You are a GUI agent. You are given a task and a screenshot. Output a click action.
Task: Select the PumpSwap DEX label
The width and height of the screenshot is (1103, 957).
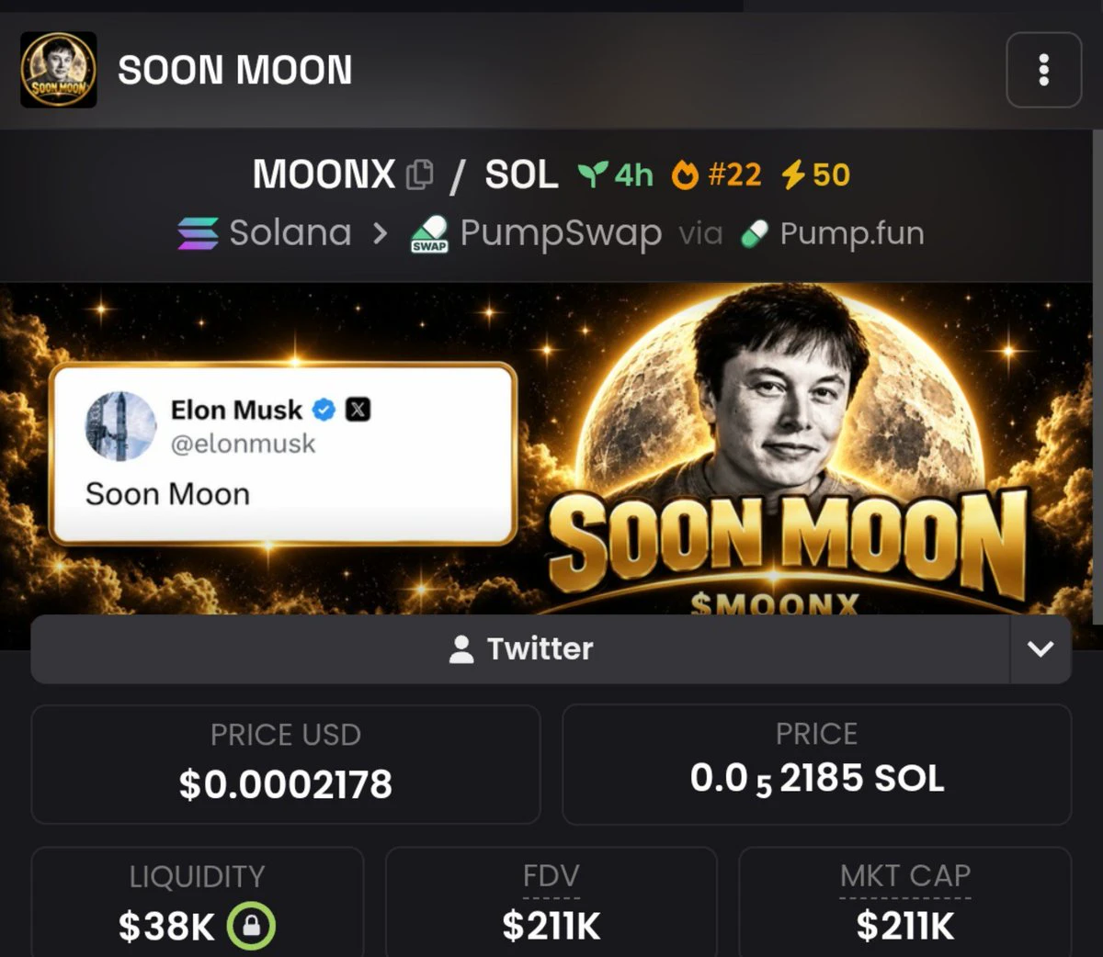[561, 233]
